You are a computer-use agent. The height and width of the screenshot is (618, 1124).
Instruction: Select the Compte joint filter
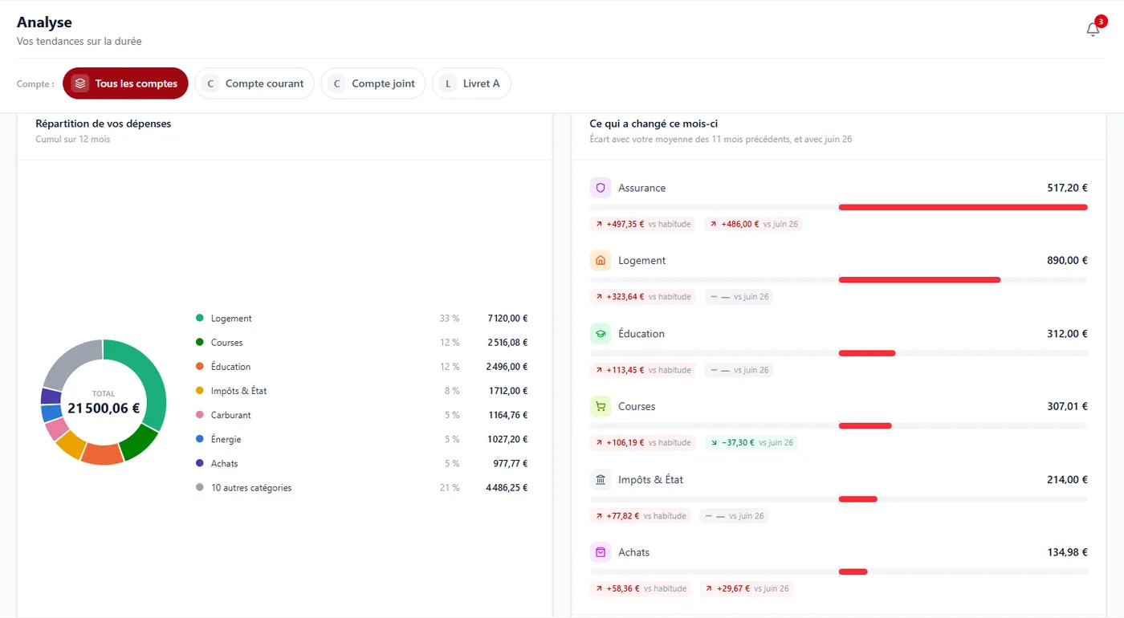click(x=373, y=83)
